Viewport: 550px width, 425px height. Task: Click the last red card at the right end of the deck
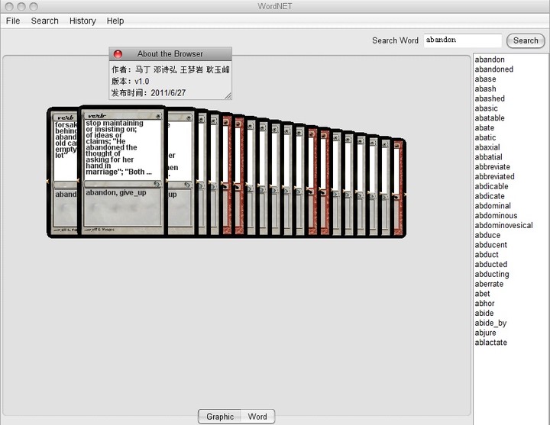point(399,188)
